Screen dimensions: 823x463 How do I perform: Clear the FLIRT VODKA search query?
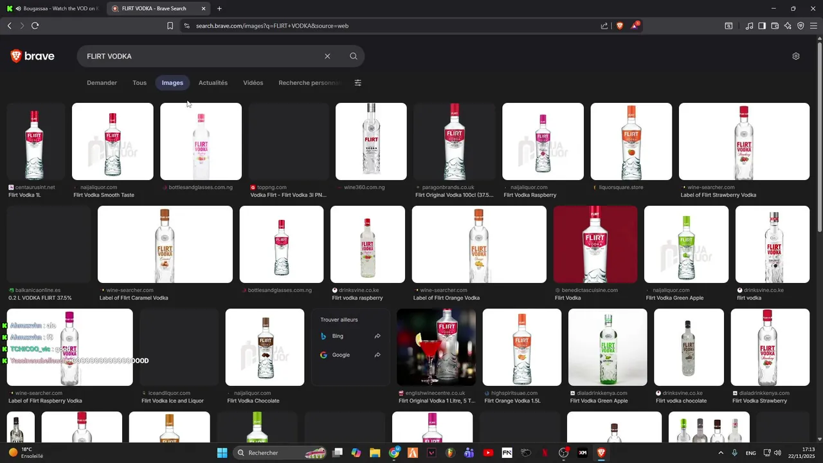click(327, 56)
